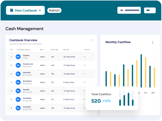Image resolution: width=162 pixels, height=121 pixels.
Task: Open action menu for HomeTek row
Action: 85,74
